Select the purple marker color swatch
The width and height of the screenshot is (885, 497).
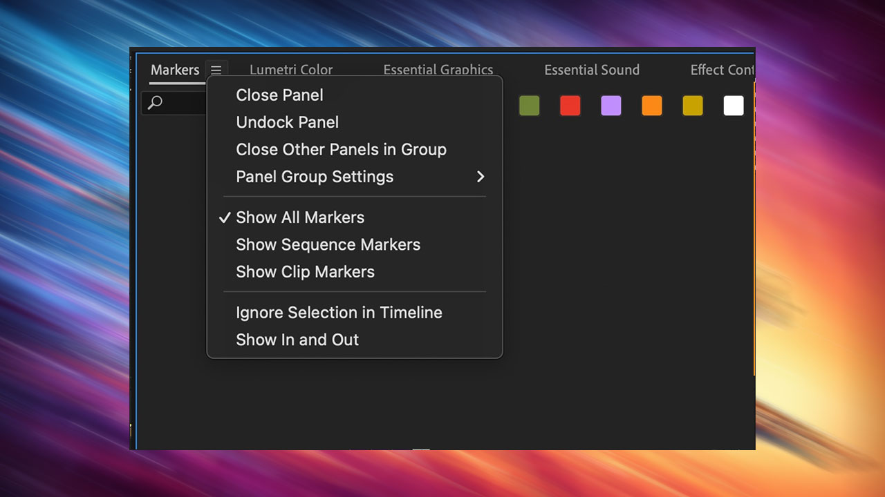(x=611, y=106)
